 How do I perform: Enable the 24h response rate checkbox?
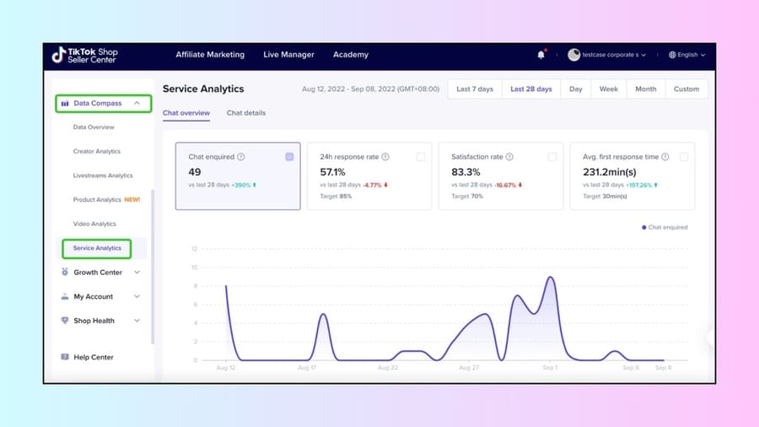421,157
